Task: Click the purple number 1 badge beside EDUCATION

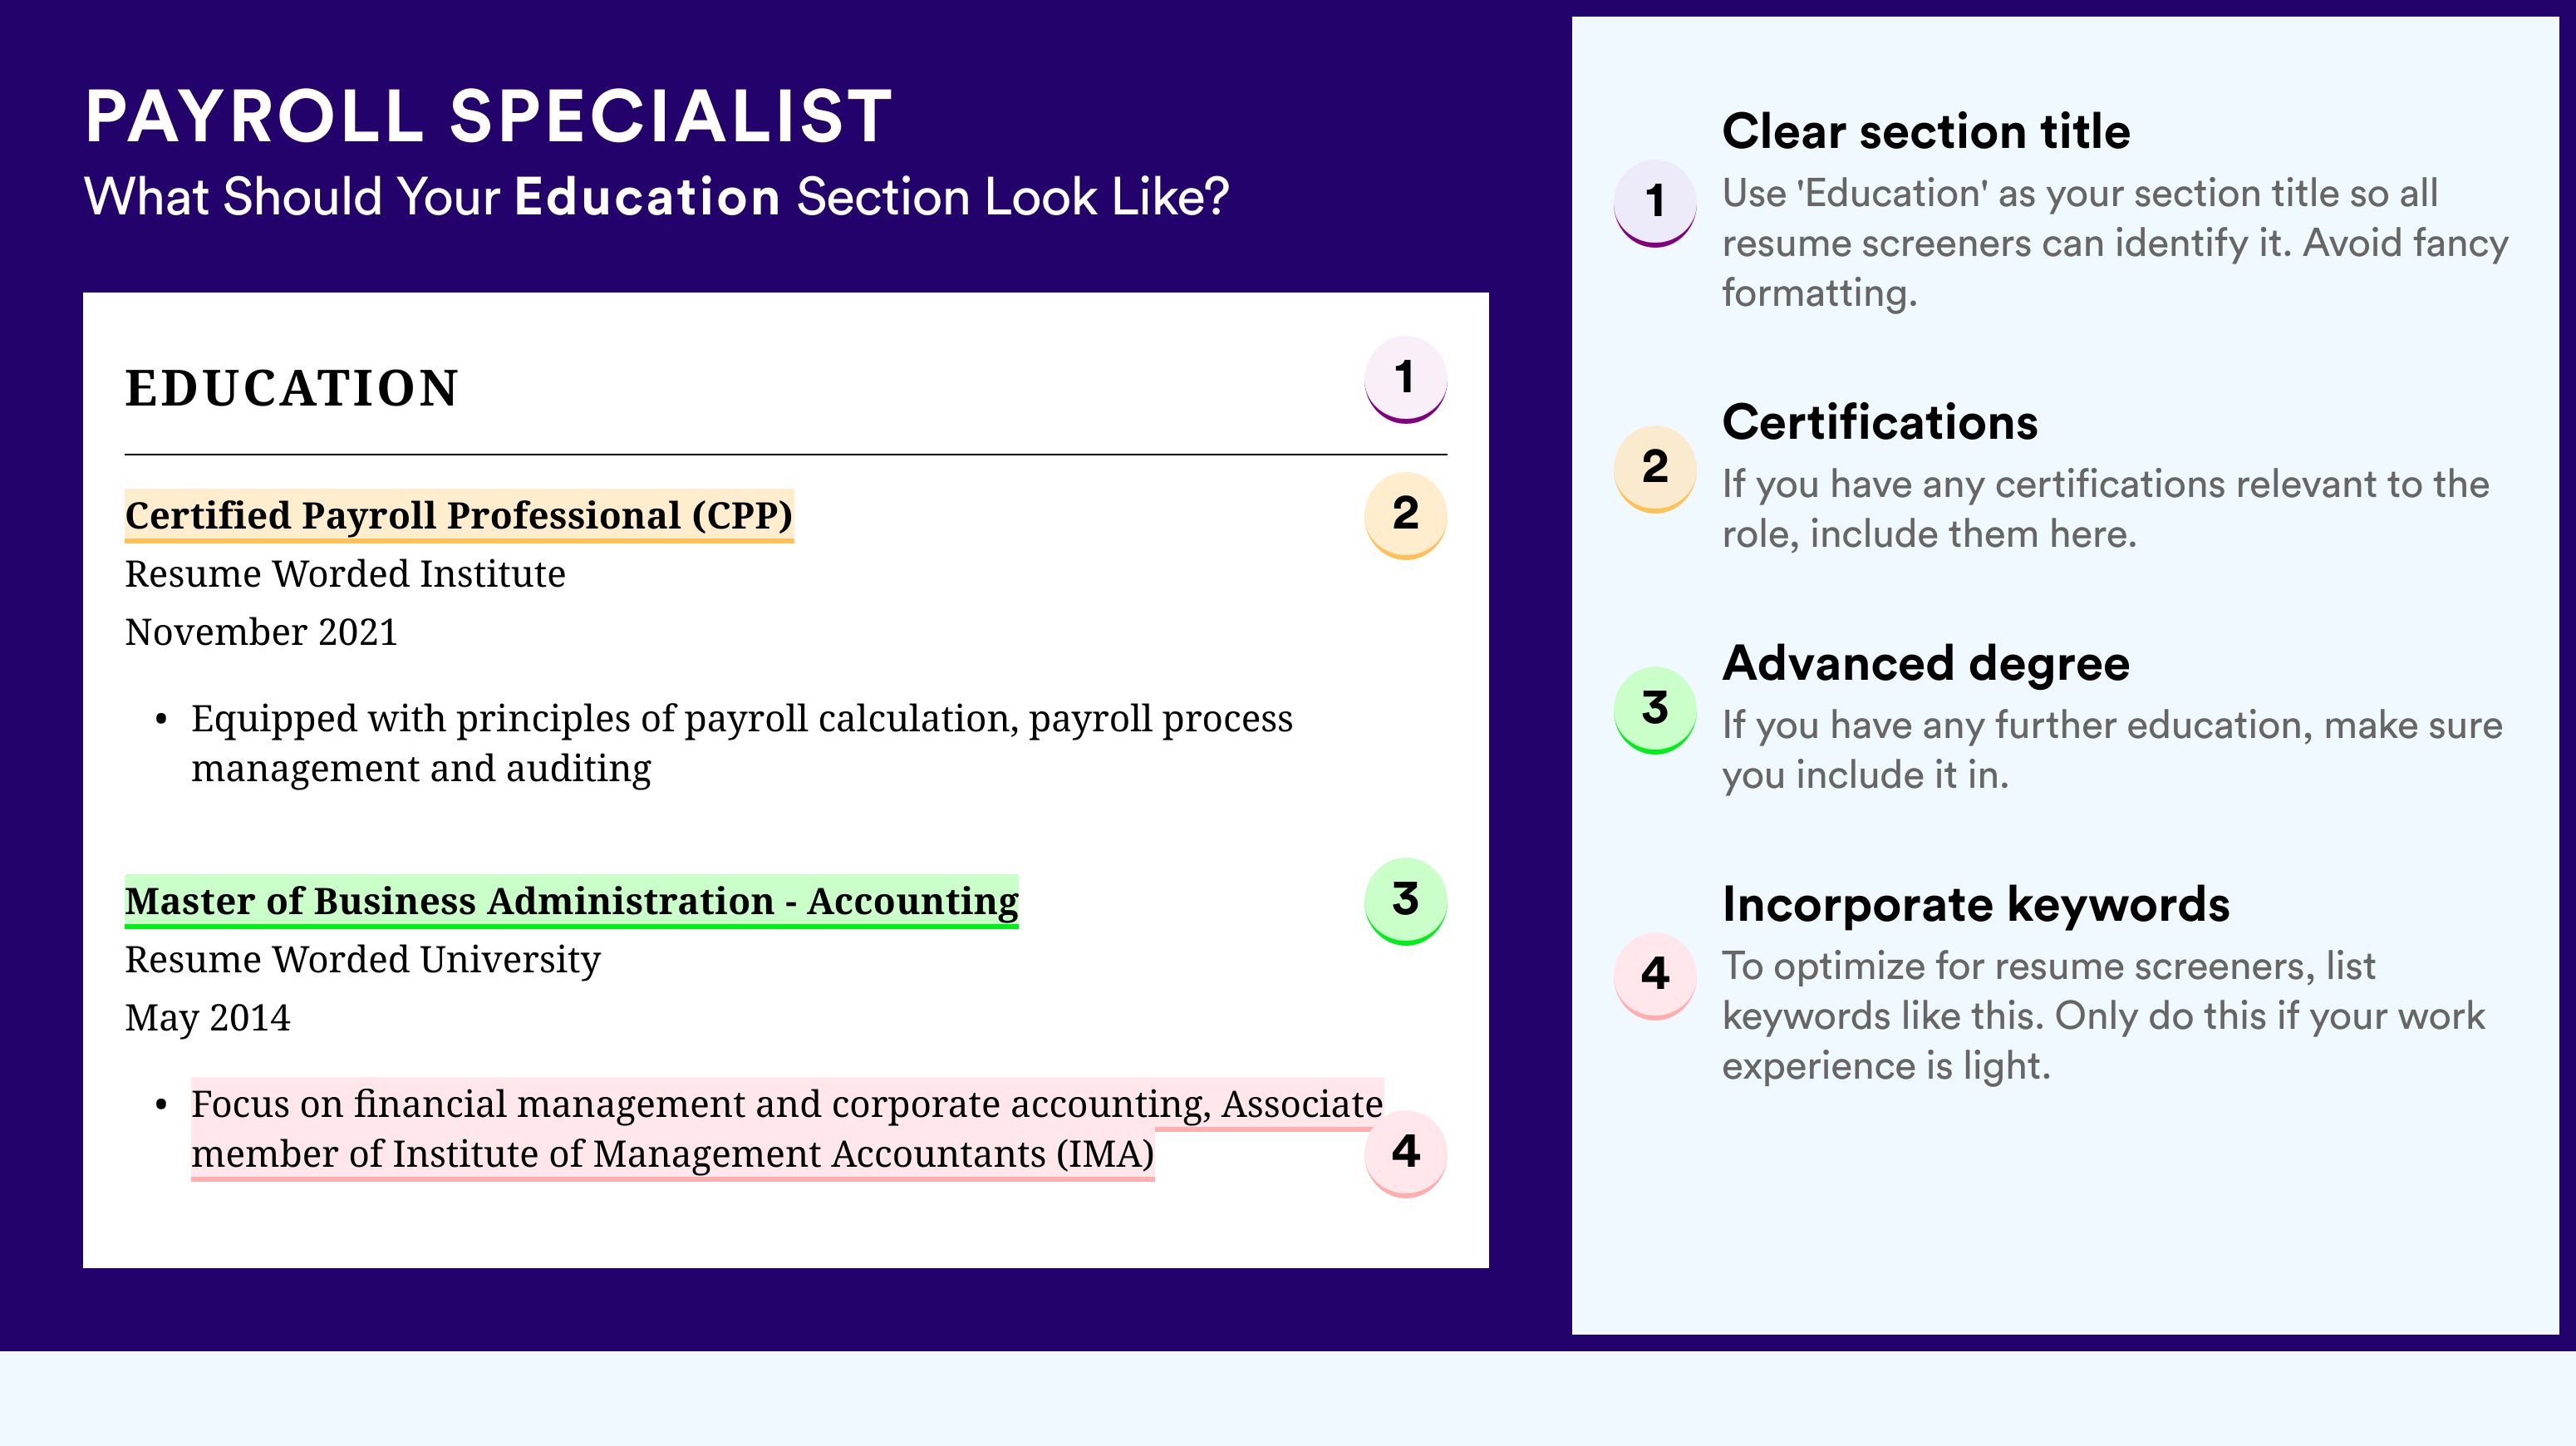Action: click(1405, 379)
